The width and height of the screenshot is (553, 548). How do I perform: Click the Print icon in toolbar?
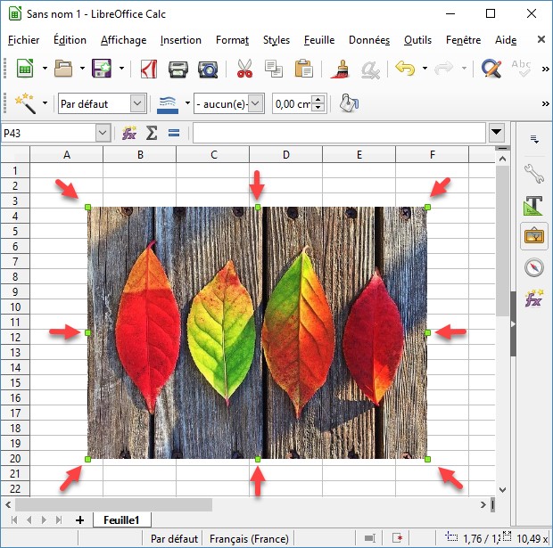coord(178,69)
